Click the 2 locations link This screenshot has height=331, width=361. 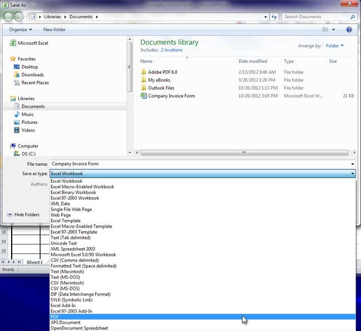tap(172, 50)
